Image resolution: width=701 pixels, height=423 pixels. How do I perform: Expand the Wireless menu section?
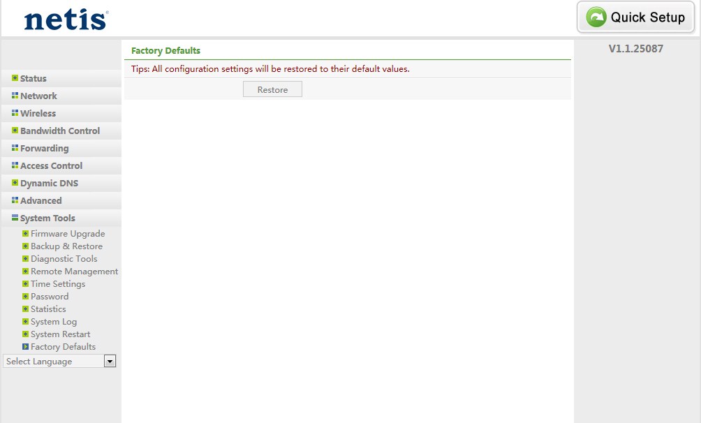[38, 113]
